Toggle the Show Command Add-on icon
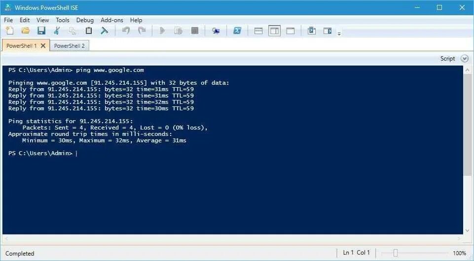This screenshot has height=261, width=474. 328,31
